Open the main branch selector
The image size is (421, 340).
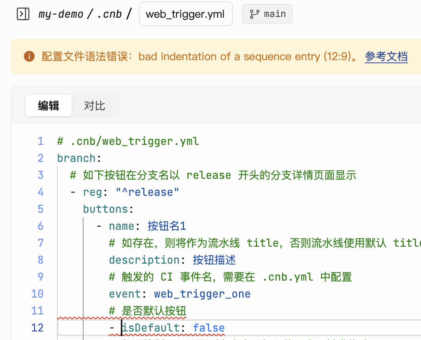click(267, 13)
